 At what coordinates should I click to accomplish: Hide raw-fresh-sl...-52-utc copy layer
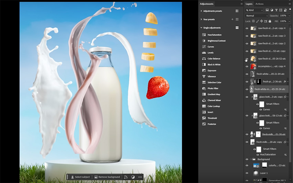tap(247, 51)
